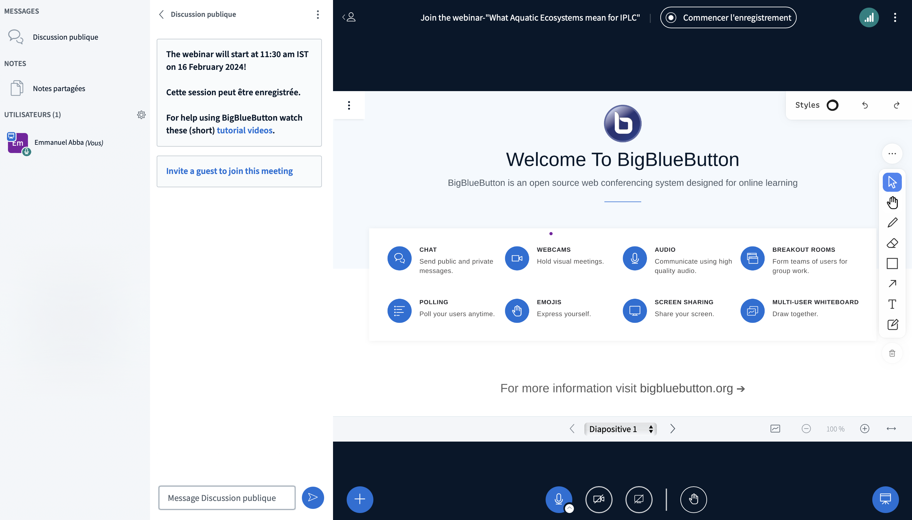Select the eraser tool
Screen dimensions: 912x520
point(892,243)
